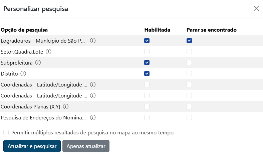This screenshot has width=263, height=155.
Task: Click Apenas atualizar button
Action: [86, 146]
